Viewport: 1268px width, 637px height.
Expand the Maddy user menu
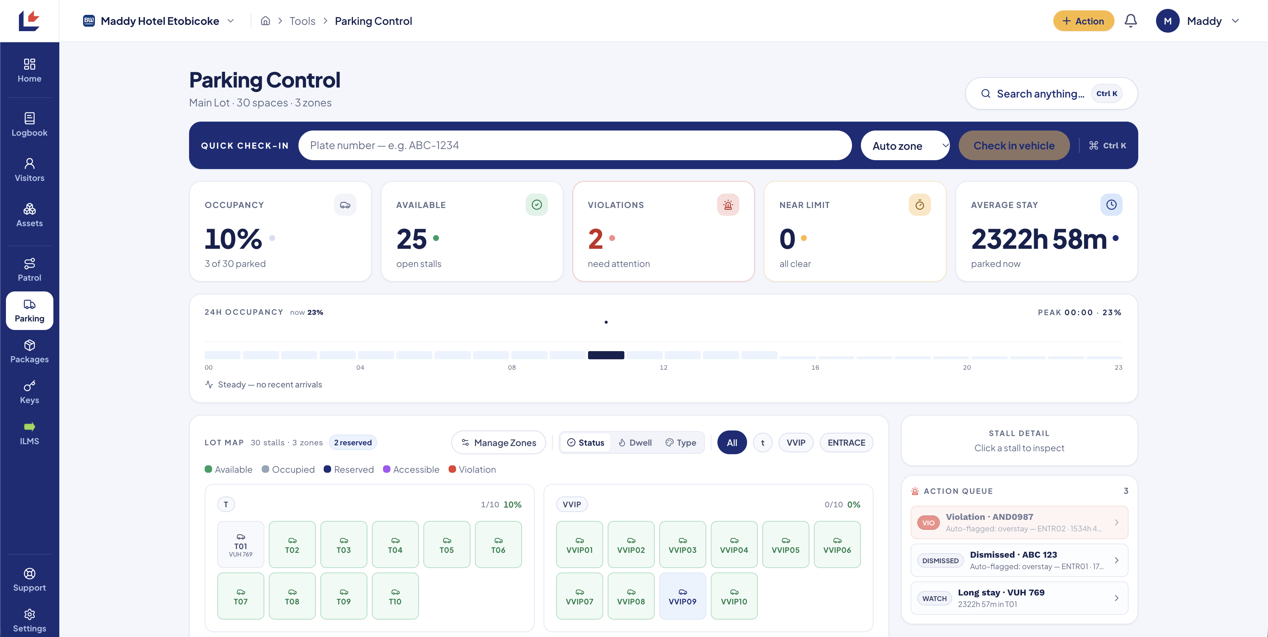click(1198, 21)
